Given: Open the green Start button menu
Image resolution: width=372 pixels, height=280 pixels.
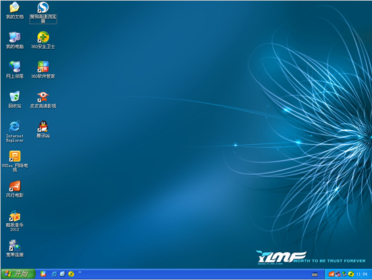Looking at the screenshot, I should pos(18,274).
